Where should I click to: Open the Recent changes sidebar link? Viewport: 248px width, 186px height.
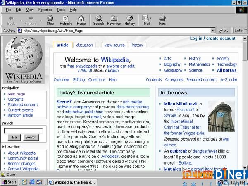[x=21, y=164]
